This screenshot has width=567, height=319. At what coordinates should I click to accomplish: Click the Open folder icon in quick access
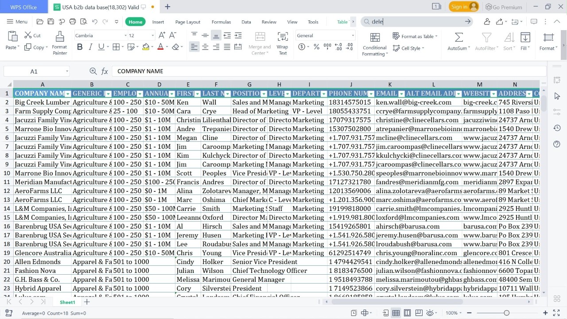(x=40, y=22)
